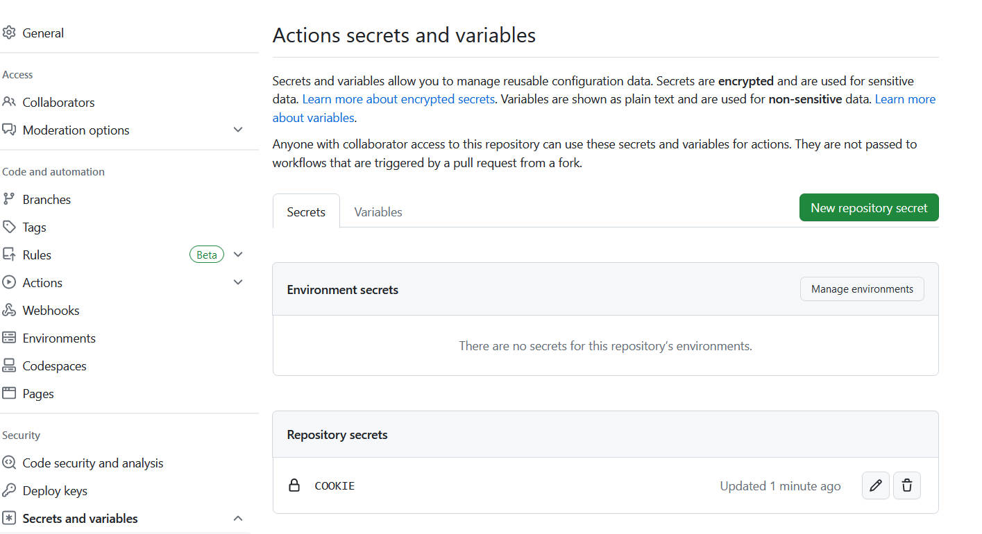Click the Tags sidebar icon
982x534 pixels.
[9, 227]
